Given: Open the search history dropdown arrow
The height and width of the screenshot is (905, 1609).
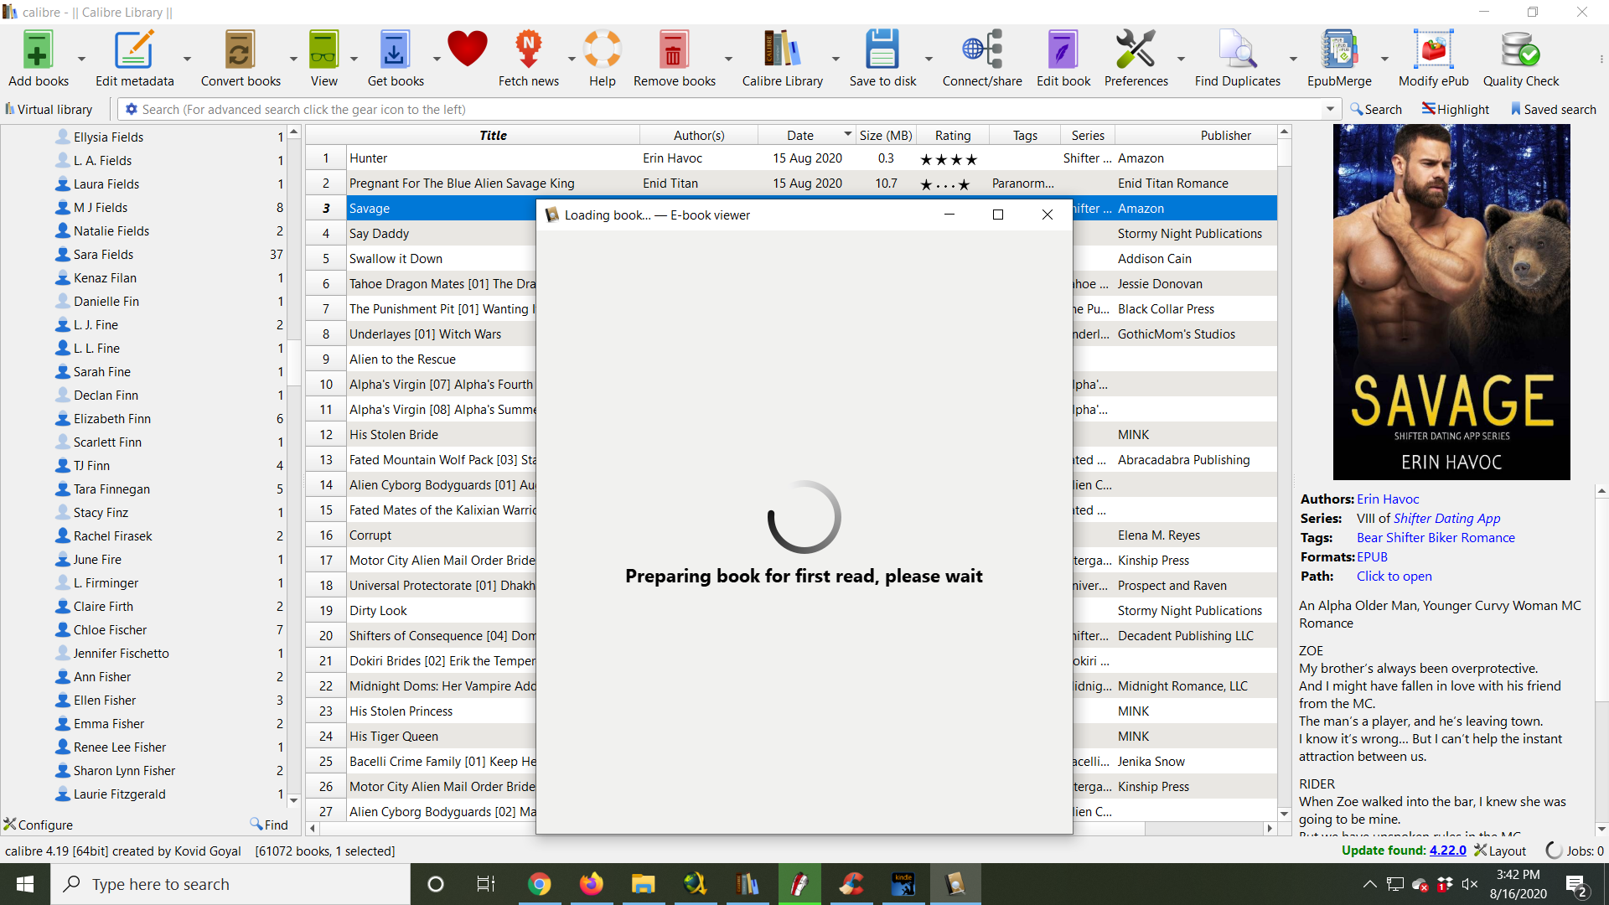Looking at the screenshot, I should 1330,110.
